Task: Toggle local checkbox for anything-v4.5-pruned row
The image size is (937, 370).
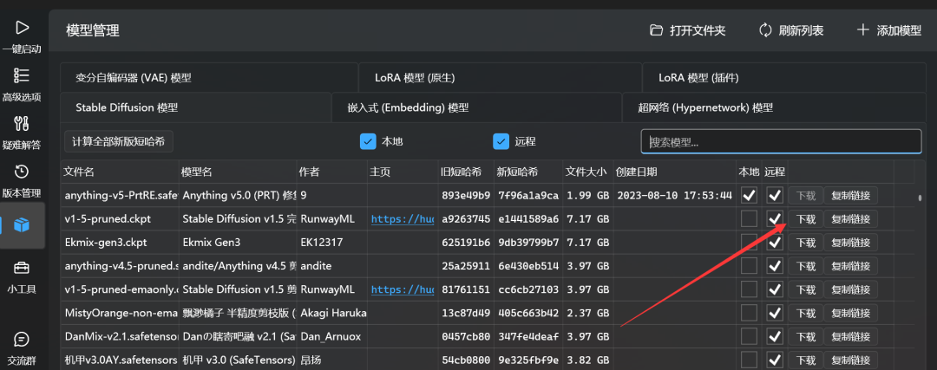Action: (x=749, y=265)
